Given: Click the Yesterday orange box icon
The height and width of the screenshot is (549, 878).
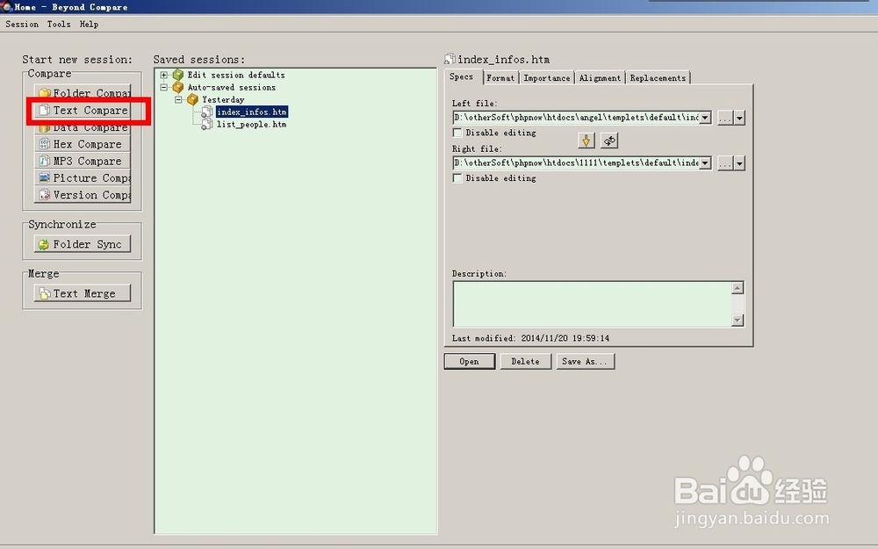Looking at the screenshot, I should click(x=192, y=99).
